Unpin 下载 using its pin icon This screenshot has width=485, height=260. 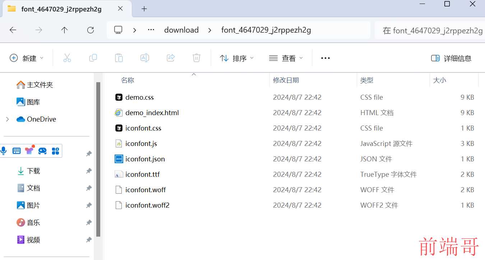(x=89, y=171)
